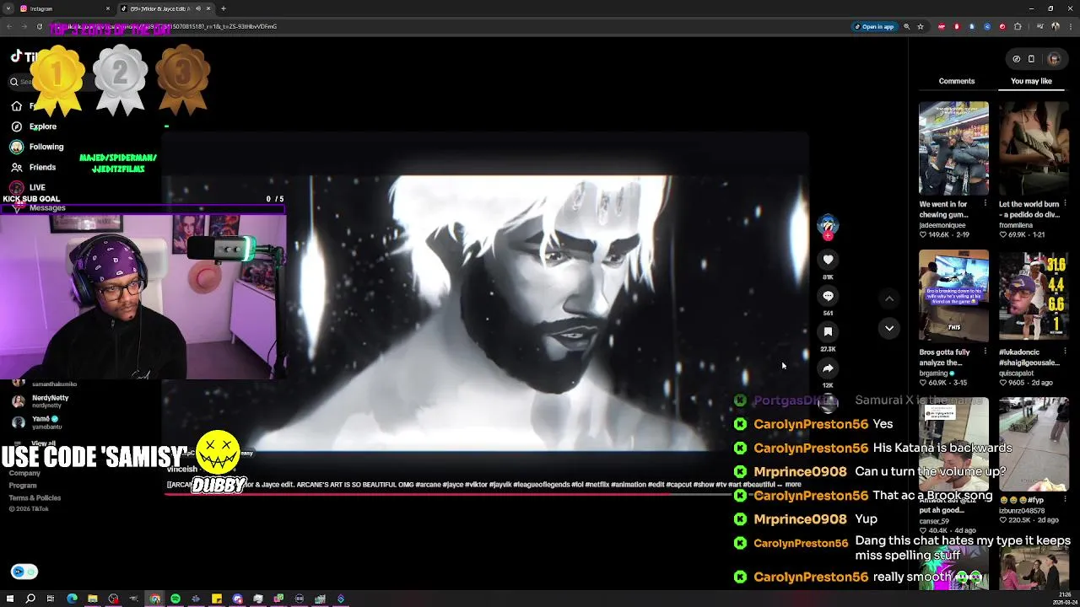This screenshot has width=1080, height=607.
Task: Open the #lukadoncic video thumbnail
Action: pyautogui.click(x=1034, y=296)
